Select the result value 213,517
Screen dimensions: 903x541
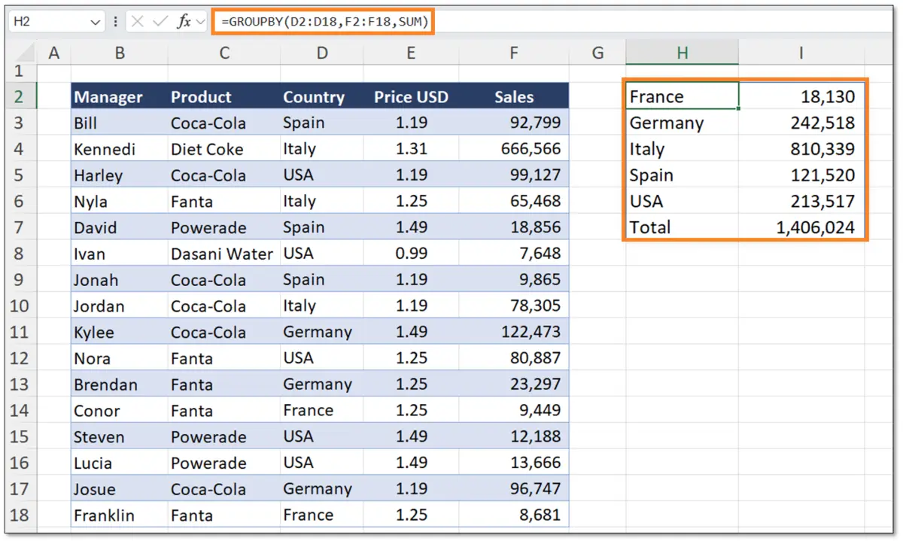pos(801,201)
